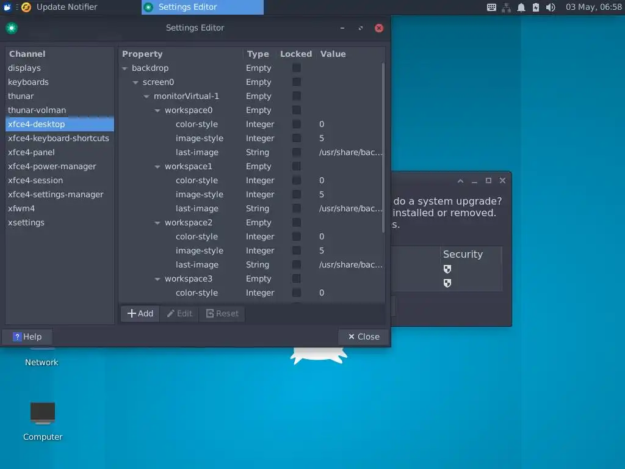The width and height of the screenshot is (625, 469).
Task: Open the power manager battery icon
Action: [536, 7]
